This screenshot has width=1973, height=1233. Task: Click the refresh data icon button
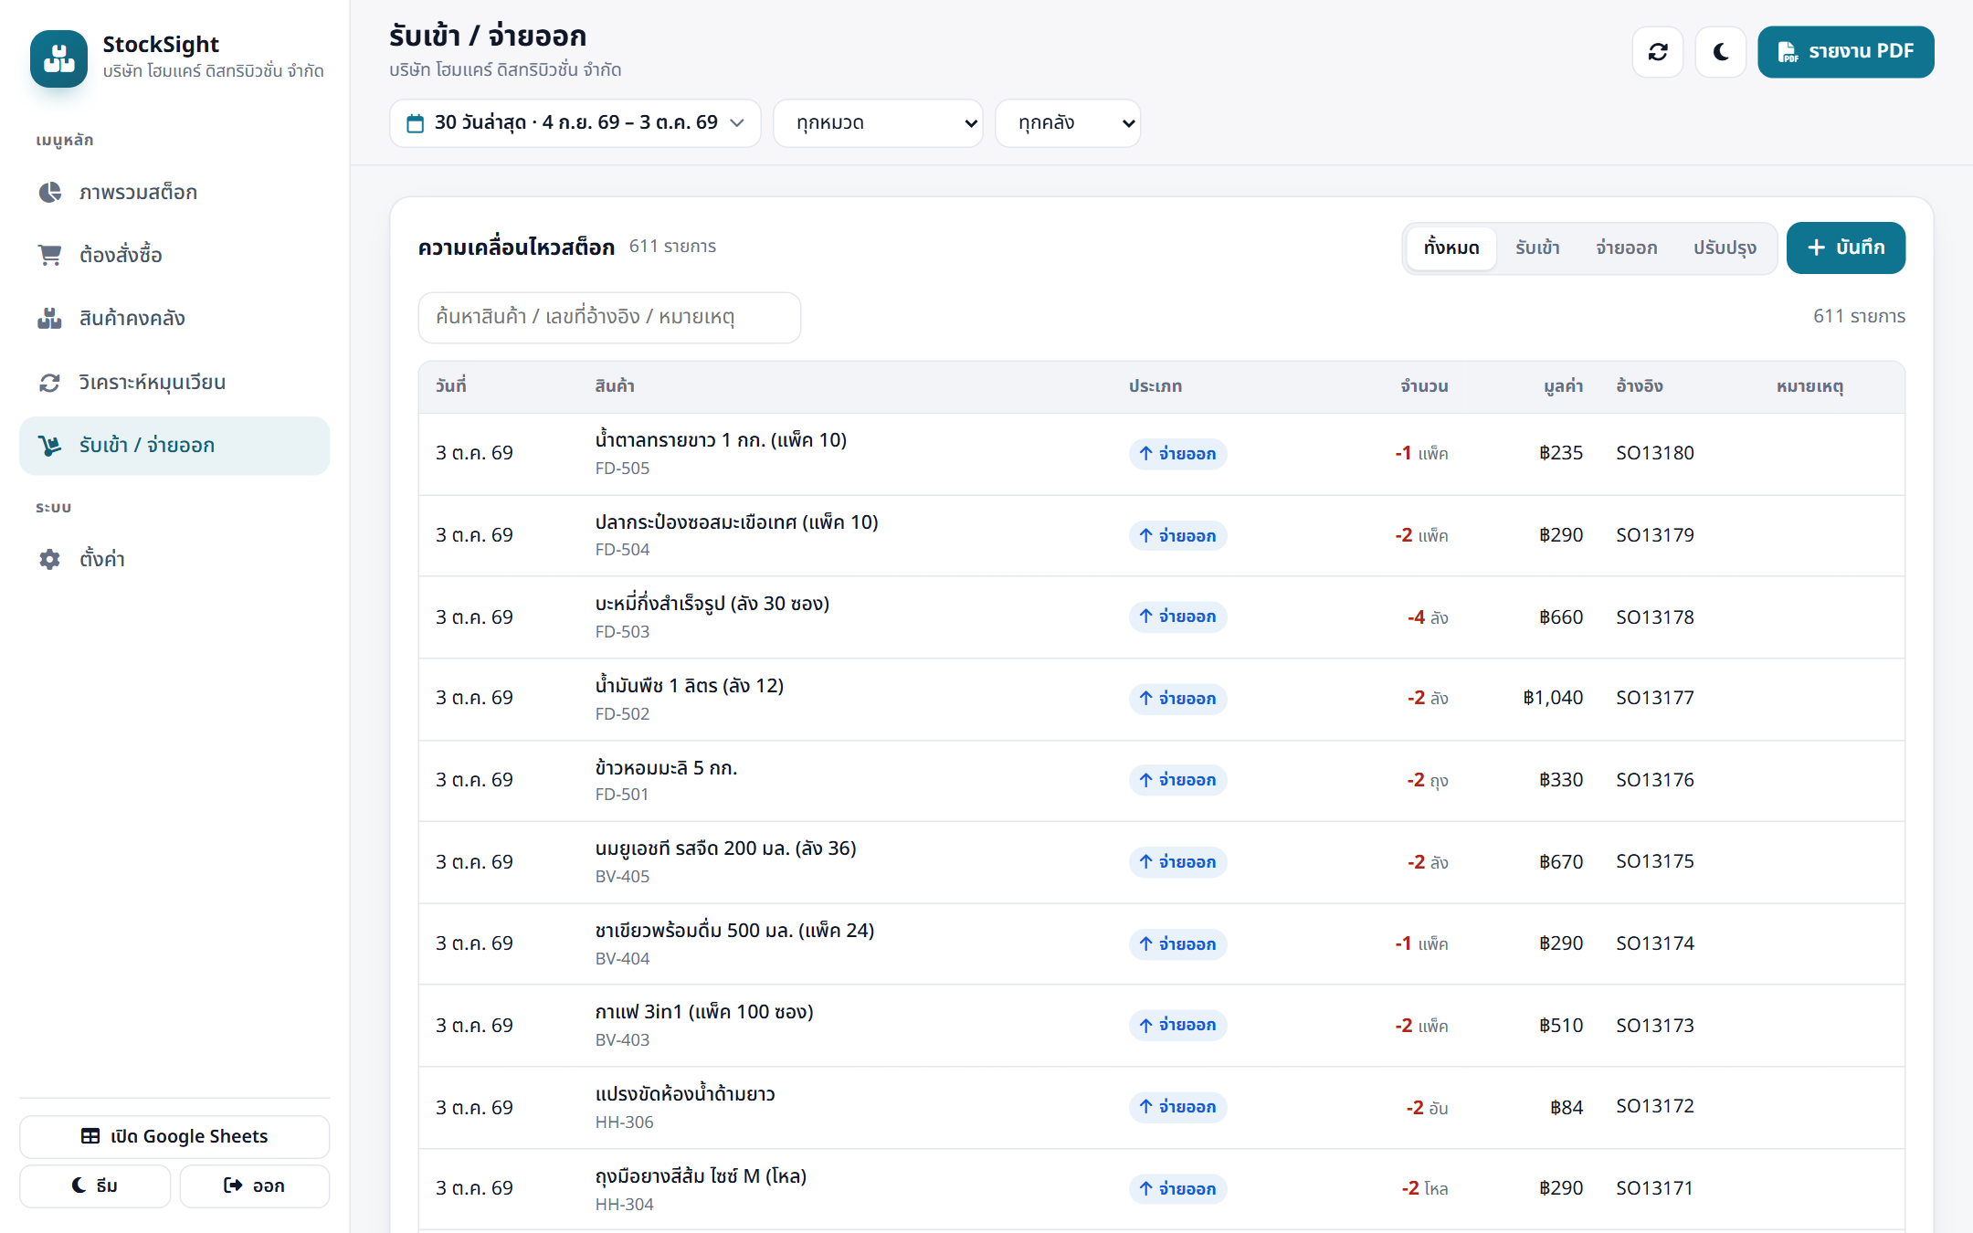click(1658, 52)
